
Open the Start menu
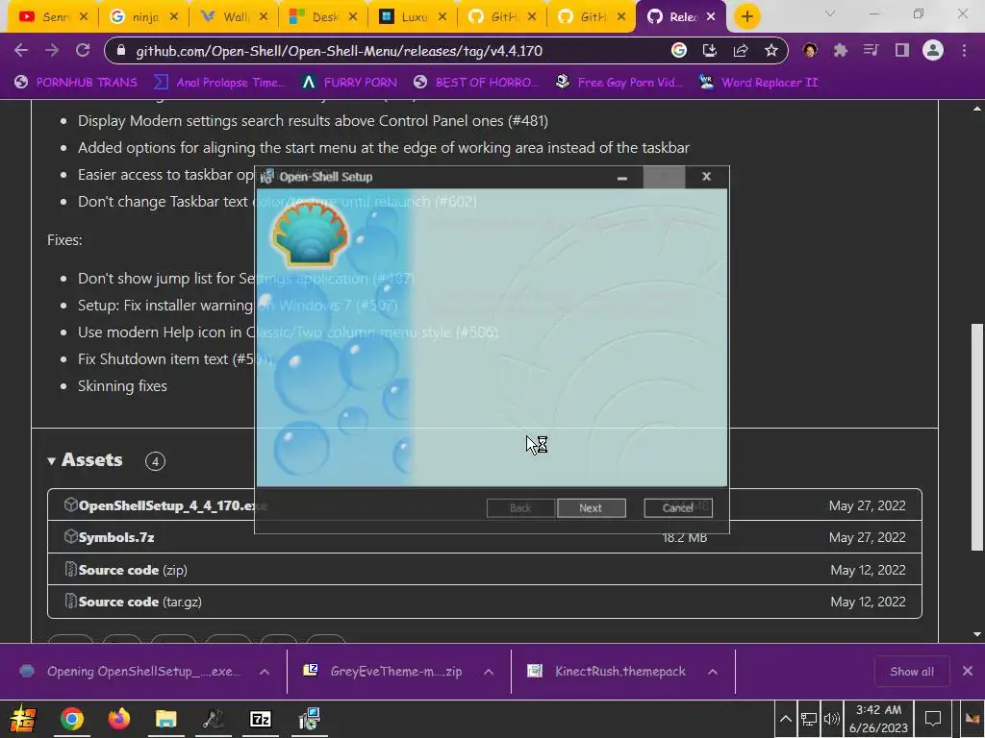(x=22, y=719)
